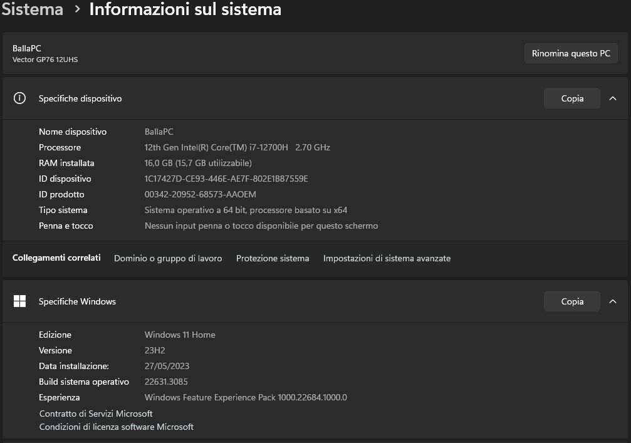Collapse the Specifiche dispositivo section

[x=613, y=98]
